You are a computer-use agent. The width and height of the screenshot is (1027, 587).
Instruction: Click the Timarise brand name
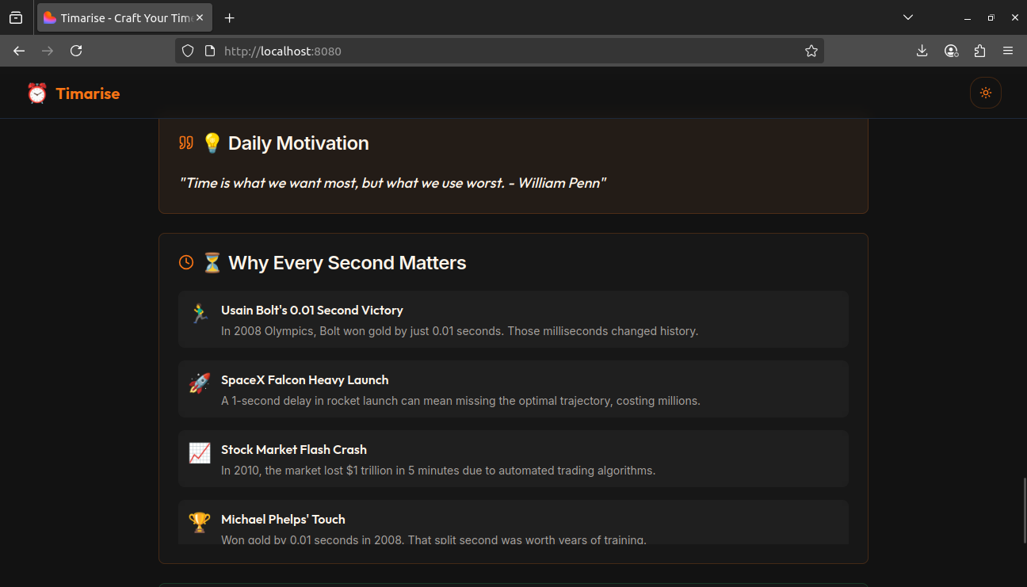point(88,93)
